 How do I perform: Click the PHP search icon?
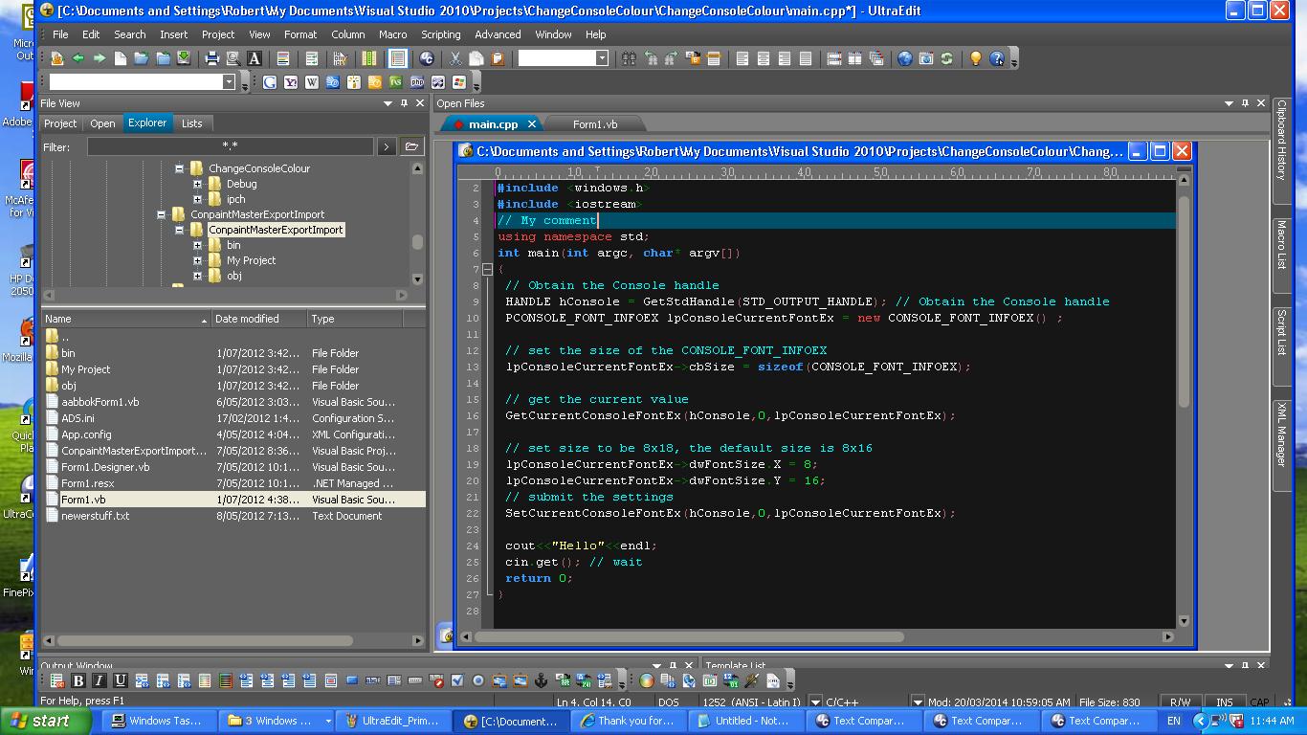pos(417,82)
